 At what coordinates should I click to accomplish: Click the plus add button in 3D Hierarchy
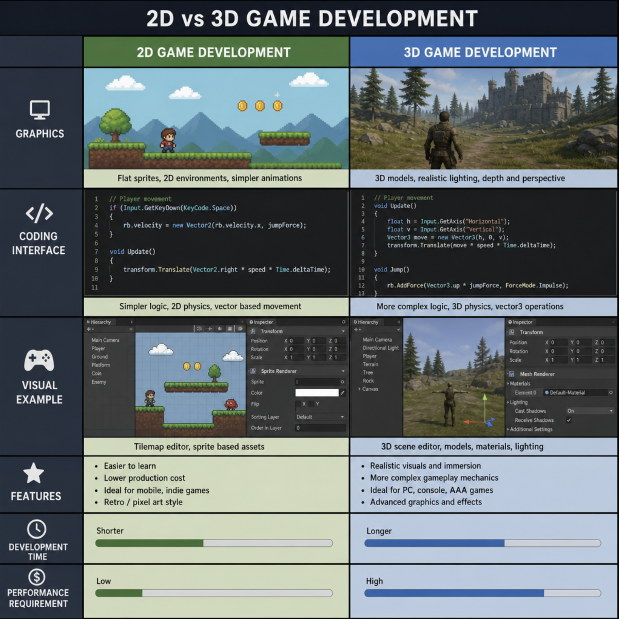356,329
